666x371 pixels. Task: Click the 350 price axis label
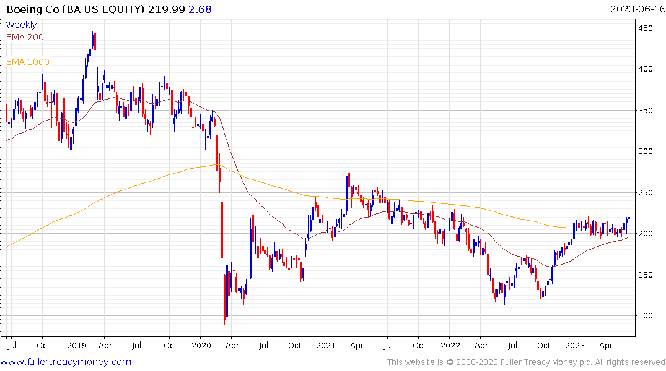tap(645, 110)
